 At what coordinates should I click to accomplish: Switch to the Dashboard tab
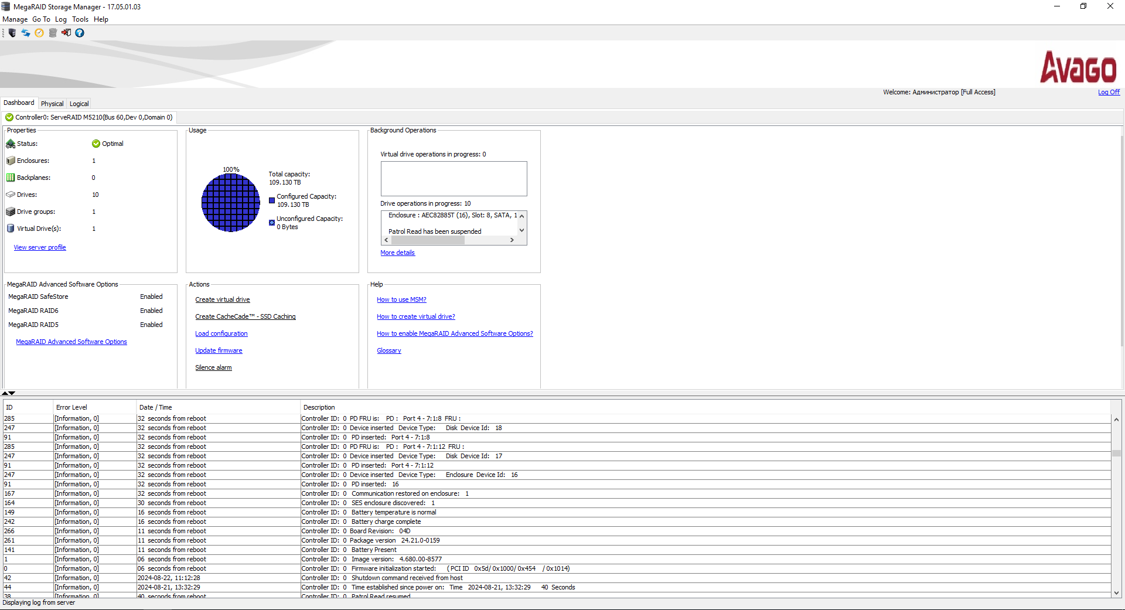click(x=19, y=103)
